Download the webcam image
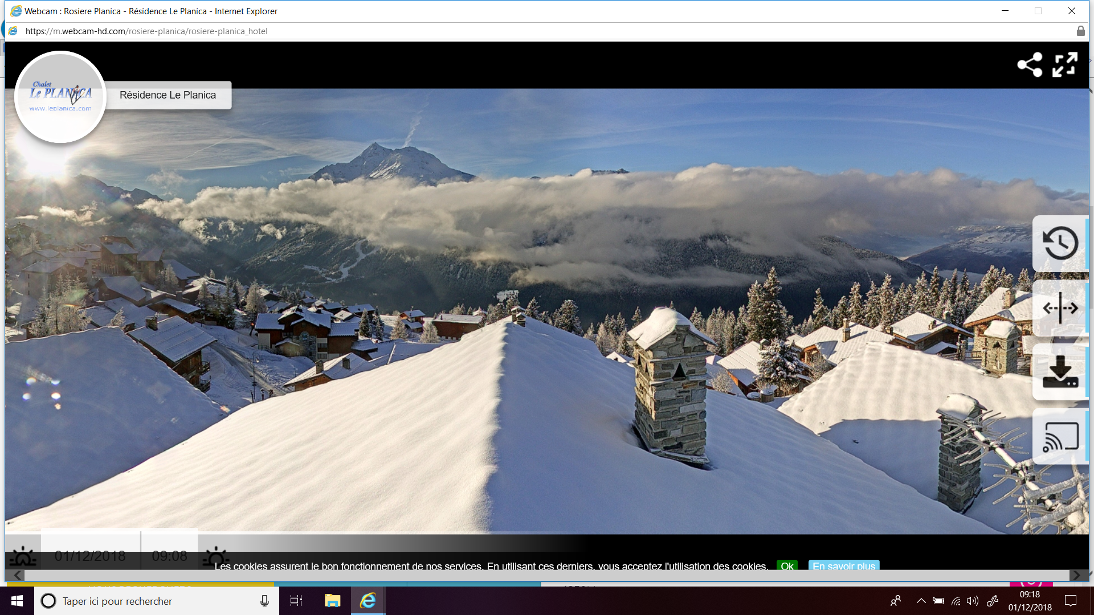This screenshot has width=1094, height=615. [x=1060, y=372]
